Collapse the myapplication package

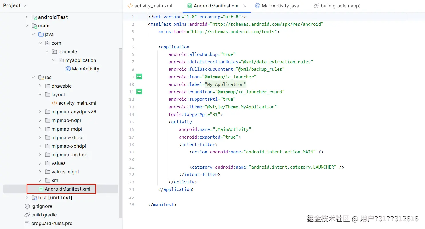54,60
